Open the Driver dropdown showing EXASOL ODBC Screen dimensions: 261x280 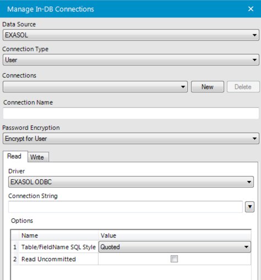(x=131, y=182)
